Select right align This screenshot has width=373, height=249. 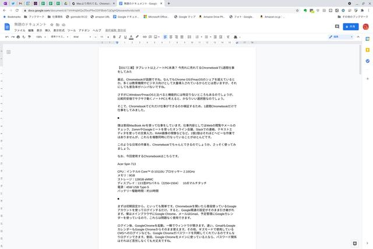[x=176, y=37]
